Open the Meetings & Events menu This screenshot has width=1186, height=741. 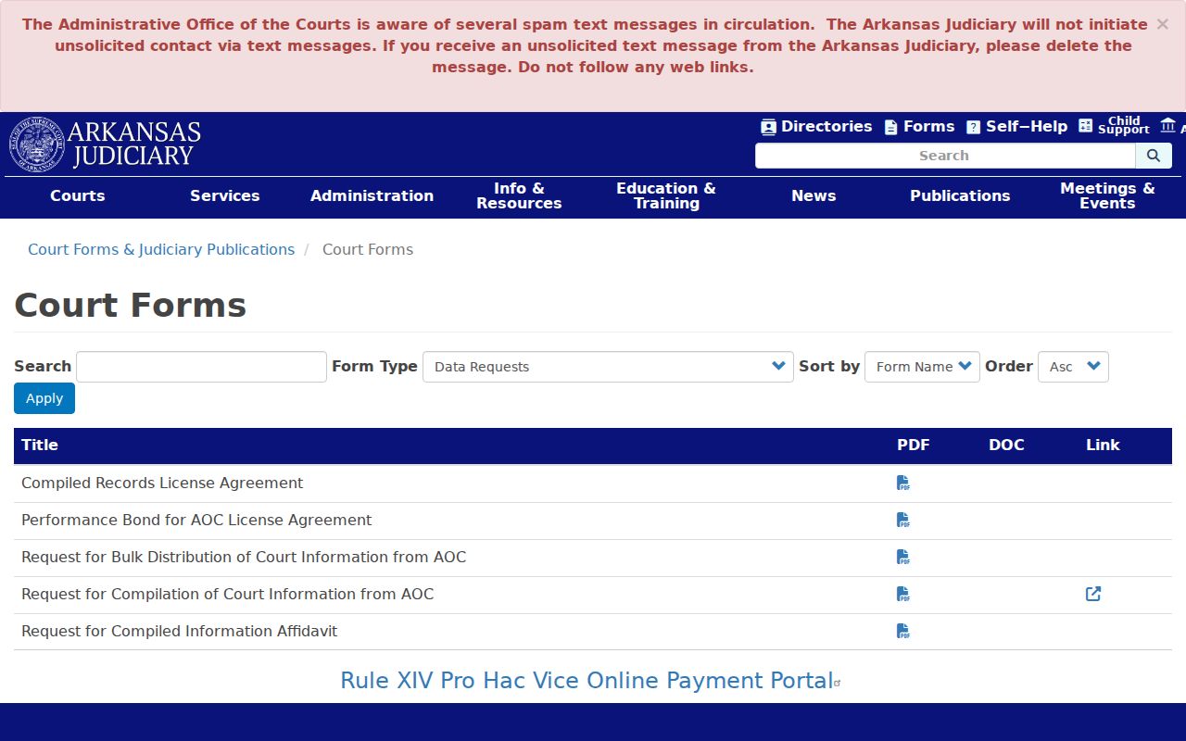[x=1107, y=196]
